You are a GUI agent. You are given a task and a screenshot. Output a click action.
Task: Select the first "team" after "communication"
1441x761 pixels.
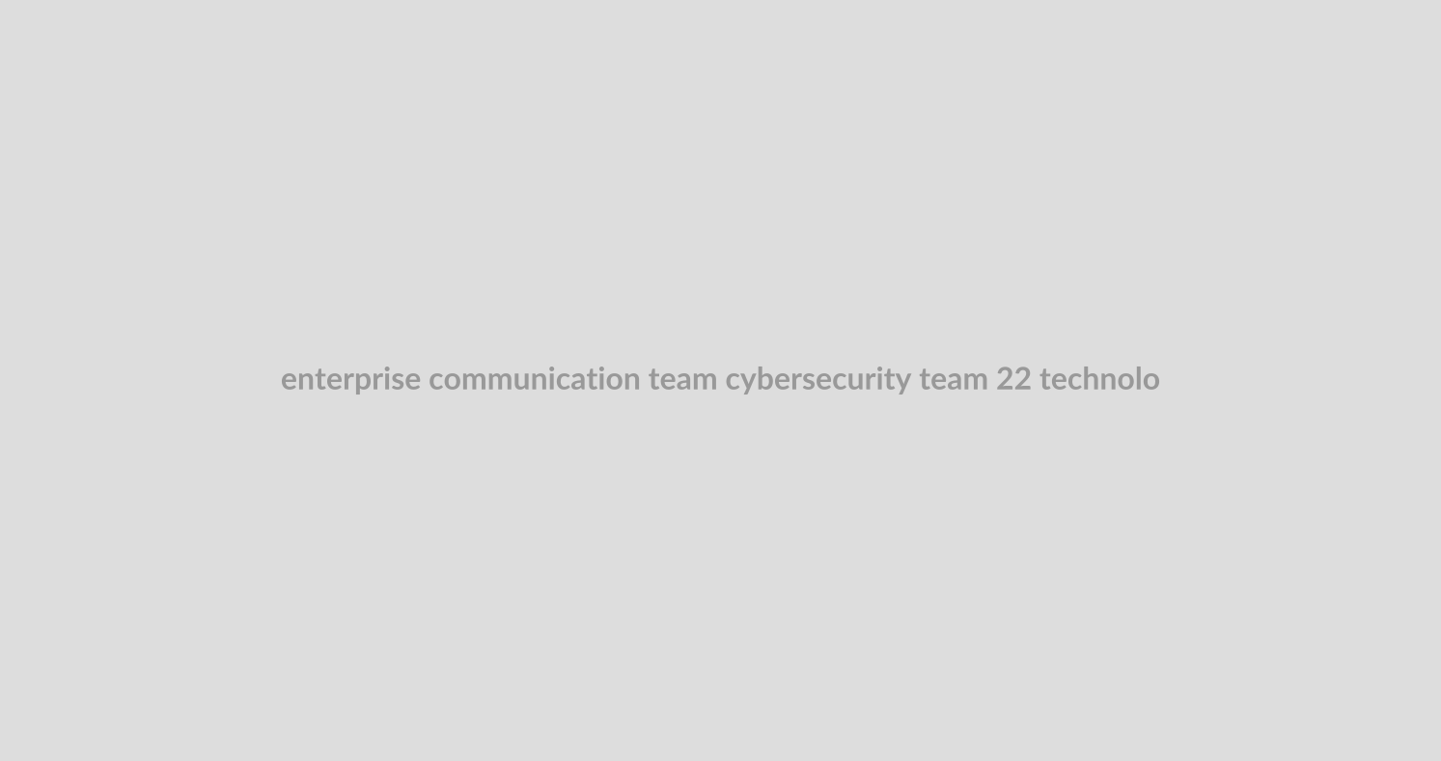pos(682,379)
